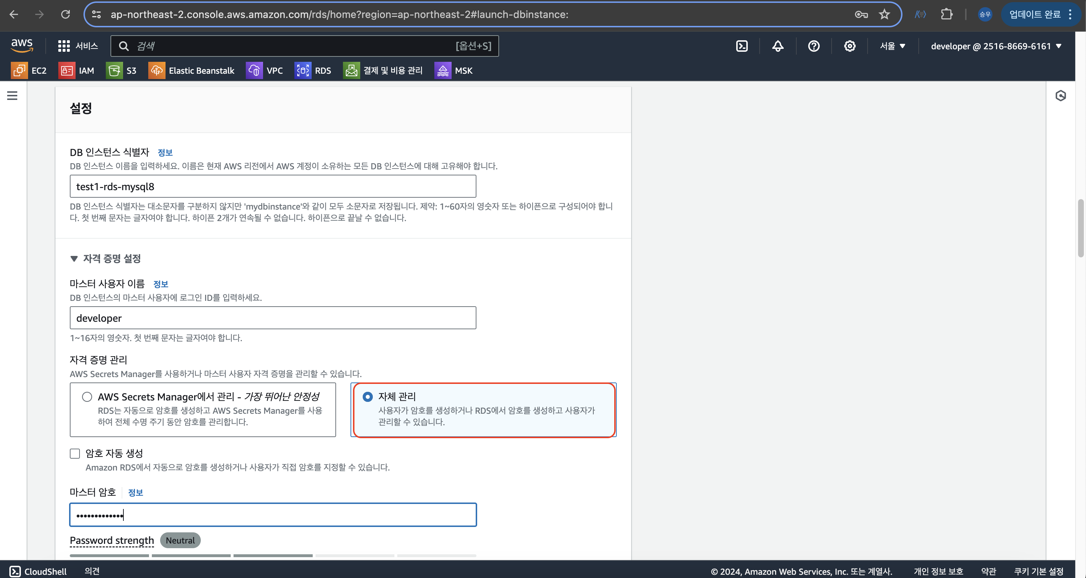Image resolution: width=1086 pixels, height=578 pixels.
Task: Select the 자체 관리 radio option
Action: point(368,396)
